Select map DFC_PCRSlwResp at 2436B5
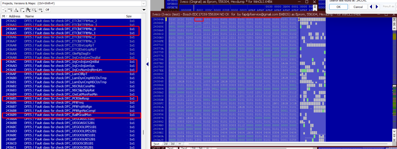Image resolution: width=397 pixels, height=149 pixels. point(71,98)
